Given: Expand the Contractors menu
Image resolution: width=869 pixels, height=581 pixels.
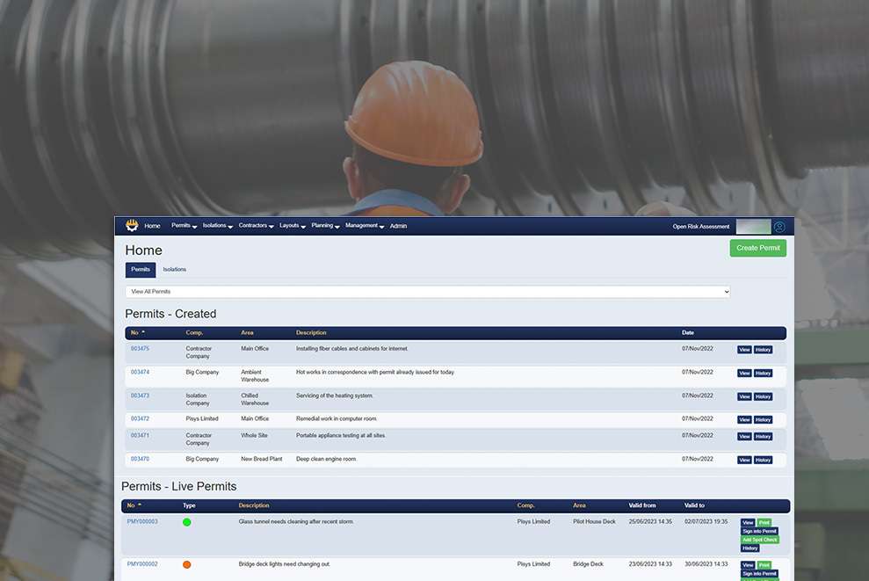Looking at the screenshot, I should [254, 226].
